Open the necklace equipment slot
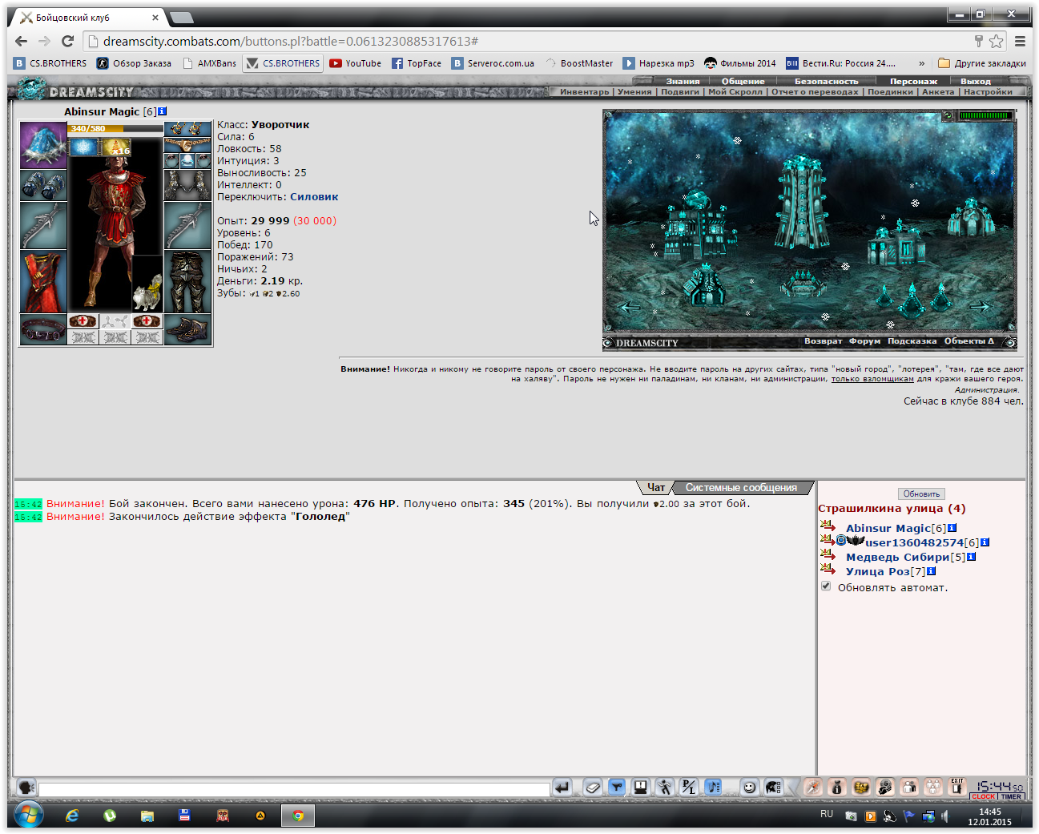 [x=187, y=145]
